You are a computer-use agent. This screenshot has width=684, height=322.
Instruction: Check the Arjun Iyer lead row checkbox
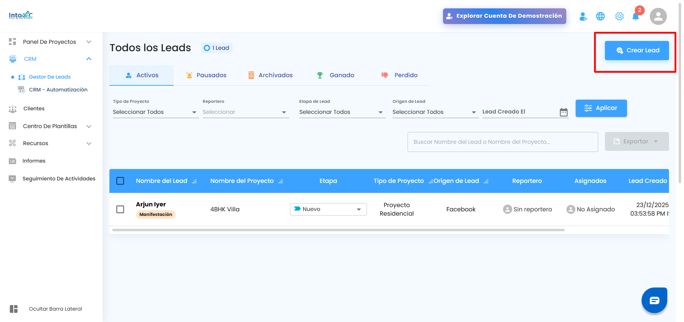tap(120, 209)
